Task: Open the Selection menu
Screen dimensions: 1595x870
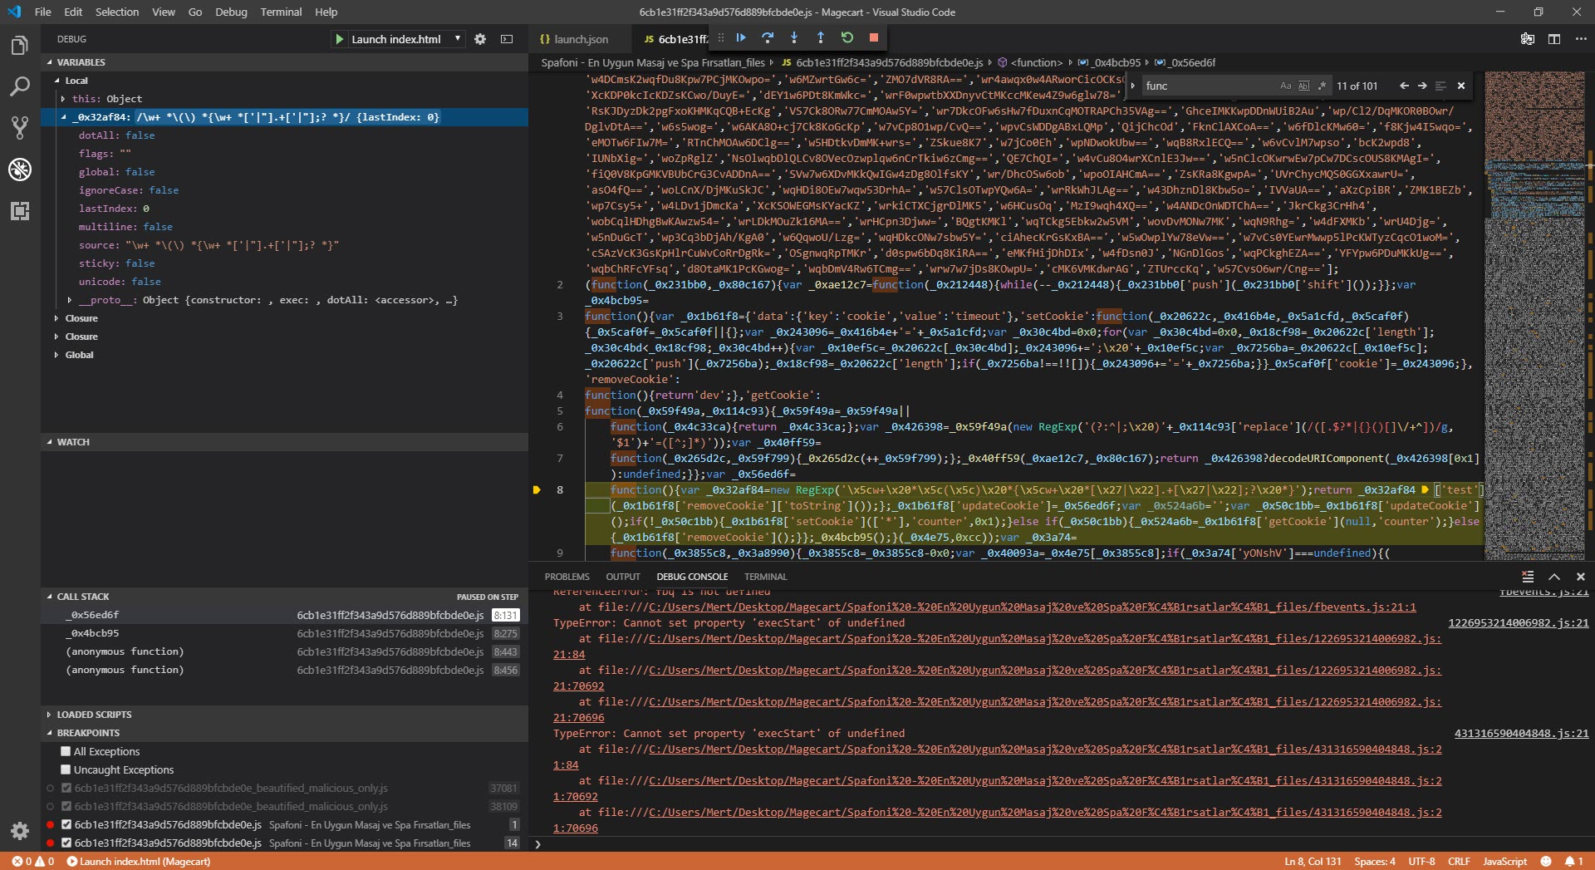Action: pyautogui.click(x=117, y=12)
